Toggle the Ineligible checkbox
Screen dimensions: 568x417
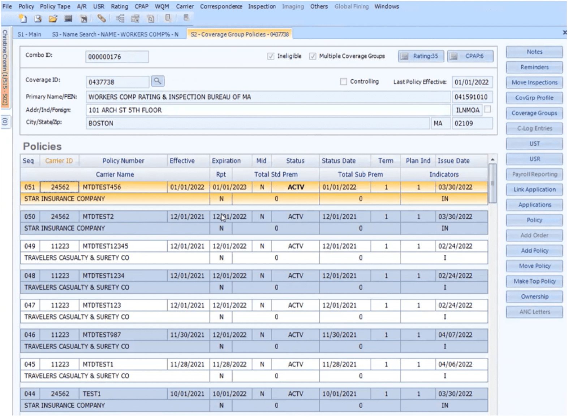(271, 56)
